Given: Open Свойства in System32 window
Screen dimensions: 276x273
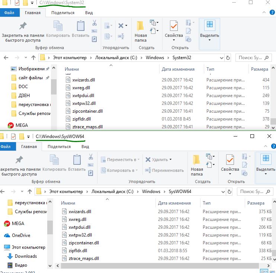Looking at the screenshot, I should tap(174, 31).
